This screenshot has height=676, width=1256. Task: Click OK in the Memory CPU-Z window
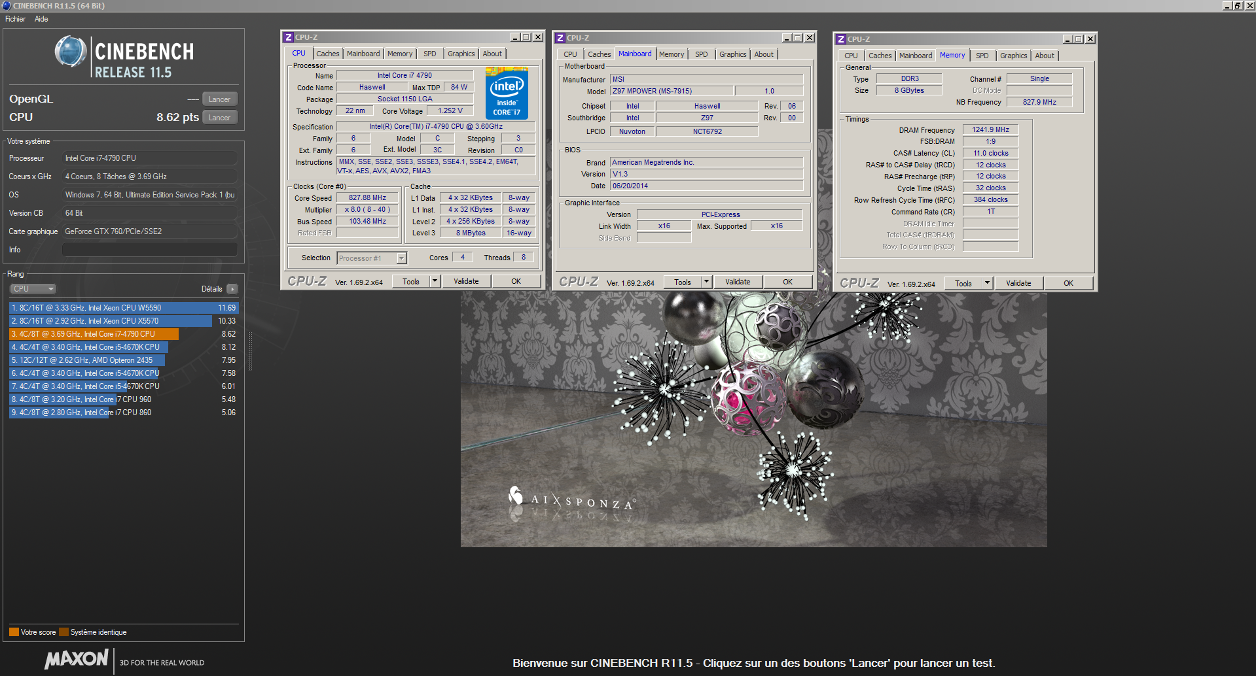(1068, 283)
